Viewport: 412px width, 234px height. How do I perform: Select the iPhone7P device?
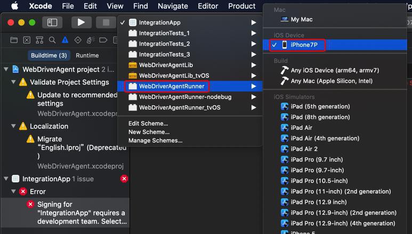click(x=335, y=45)
